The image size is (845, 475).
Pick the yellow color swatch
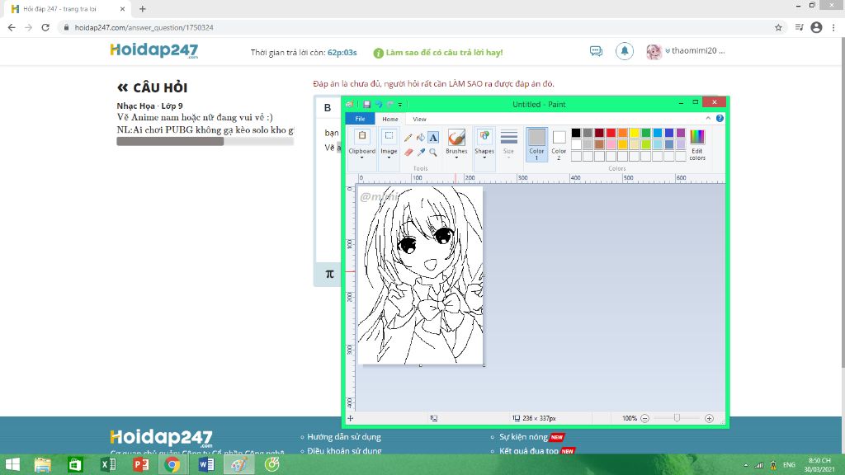pyautogui.click(x=635, y=133)
